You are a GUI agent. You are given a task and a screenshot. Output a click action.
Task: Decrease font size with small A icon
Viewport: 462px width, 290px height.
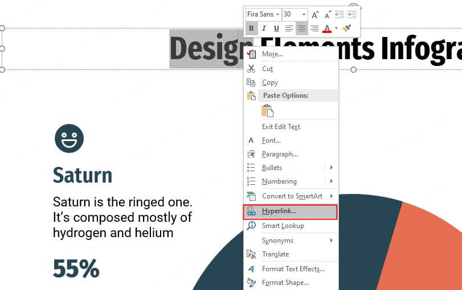click(x=328, y=14)
